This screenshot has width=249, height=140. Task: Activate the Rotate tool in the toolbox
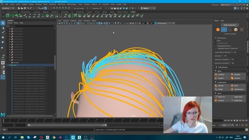3,42
